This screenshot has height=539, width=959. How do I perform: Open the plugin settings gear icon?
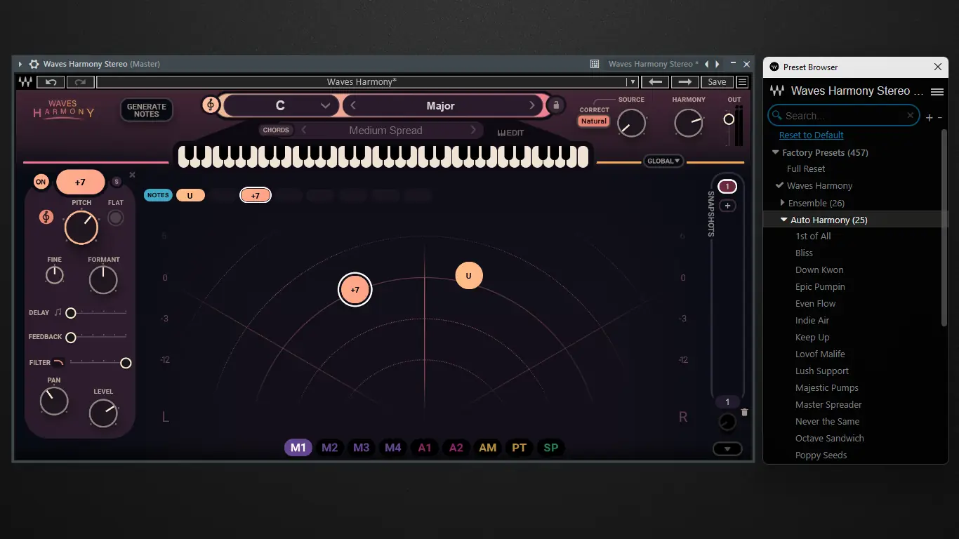pos(34,64)
